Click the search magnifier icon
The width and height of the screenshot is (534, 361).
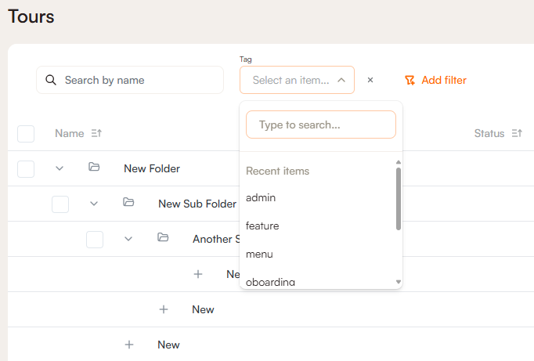[x=51, y=80]
